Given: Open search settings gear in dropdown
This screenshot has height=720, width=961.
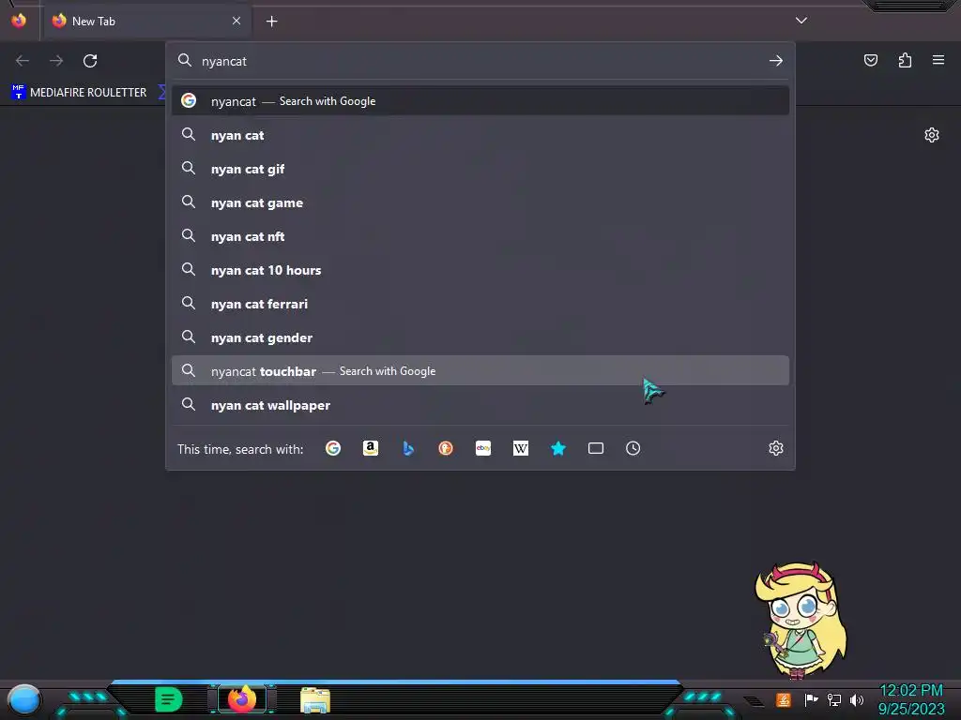Looking at the screenshot, I should [x=776, y=448].
